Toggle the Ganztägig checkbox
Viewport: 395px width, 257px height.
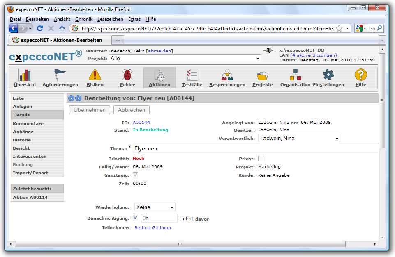pos(136,175)
